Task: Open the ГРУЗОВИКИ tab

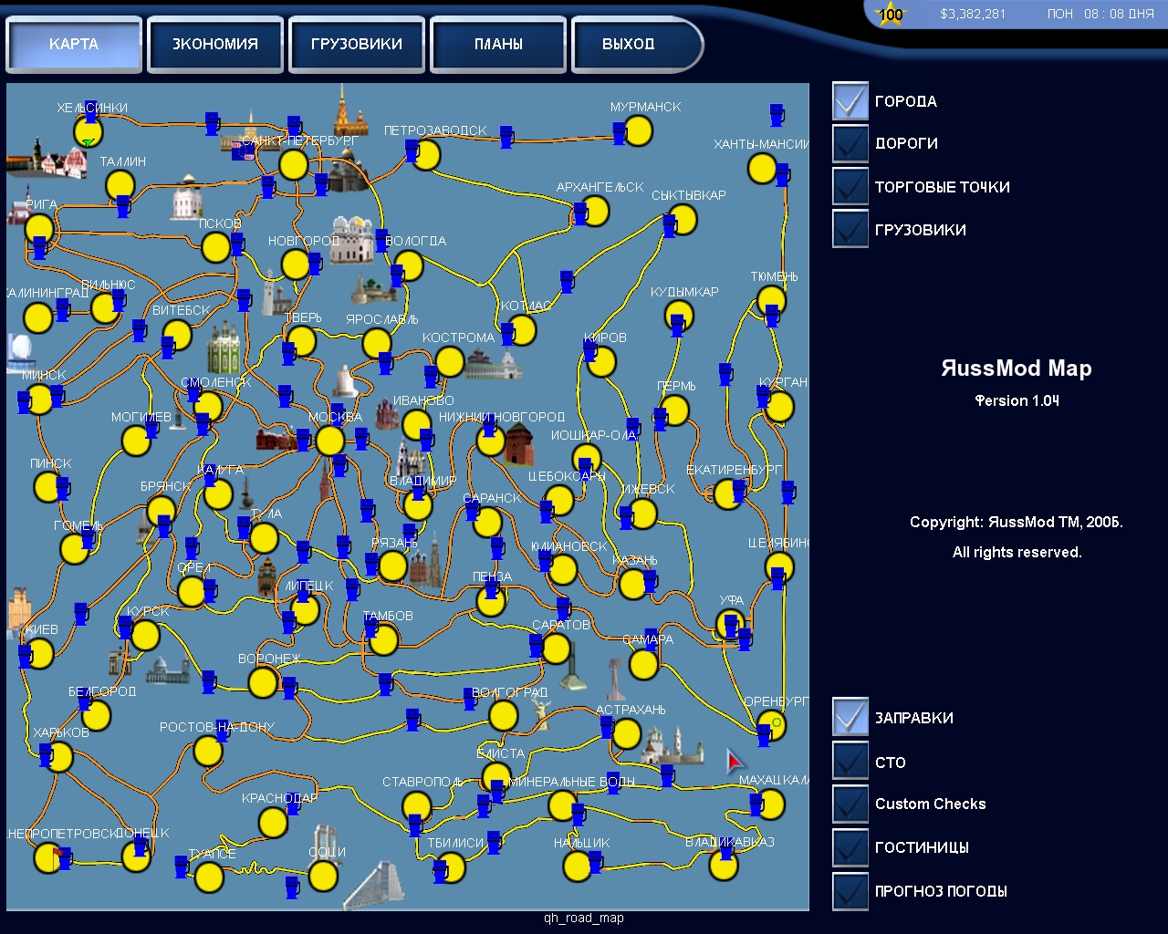Action: tap(357, 44)
